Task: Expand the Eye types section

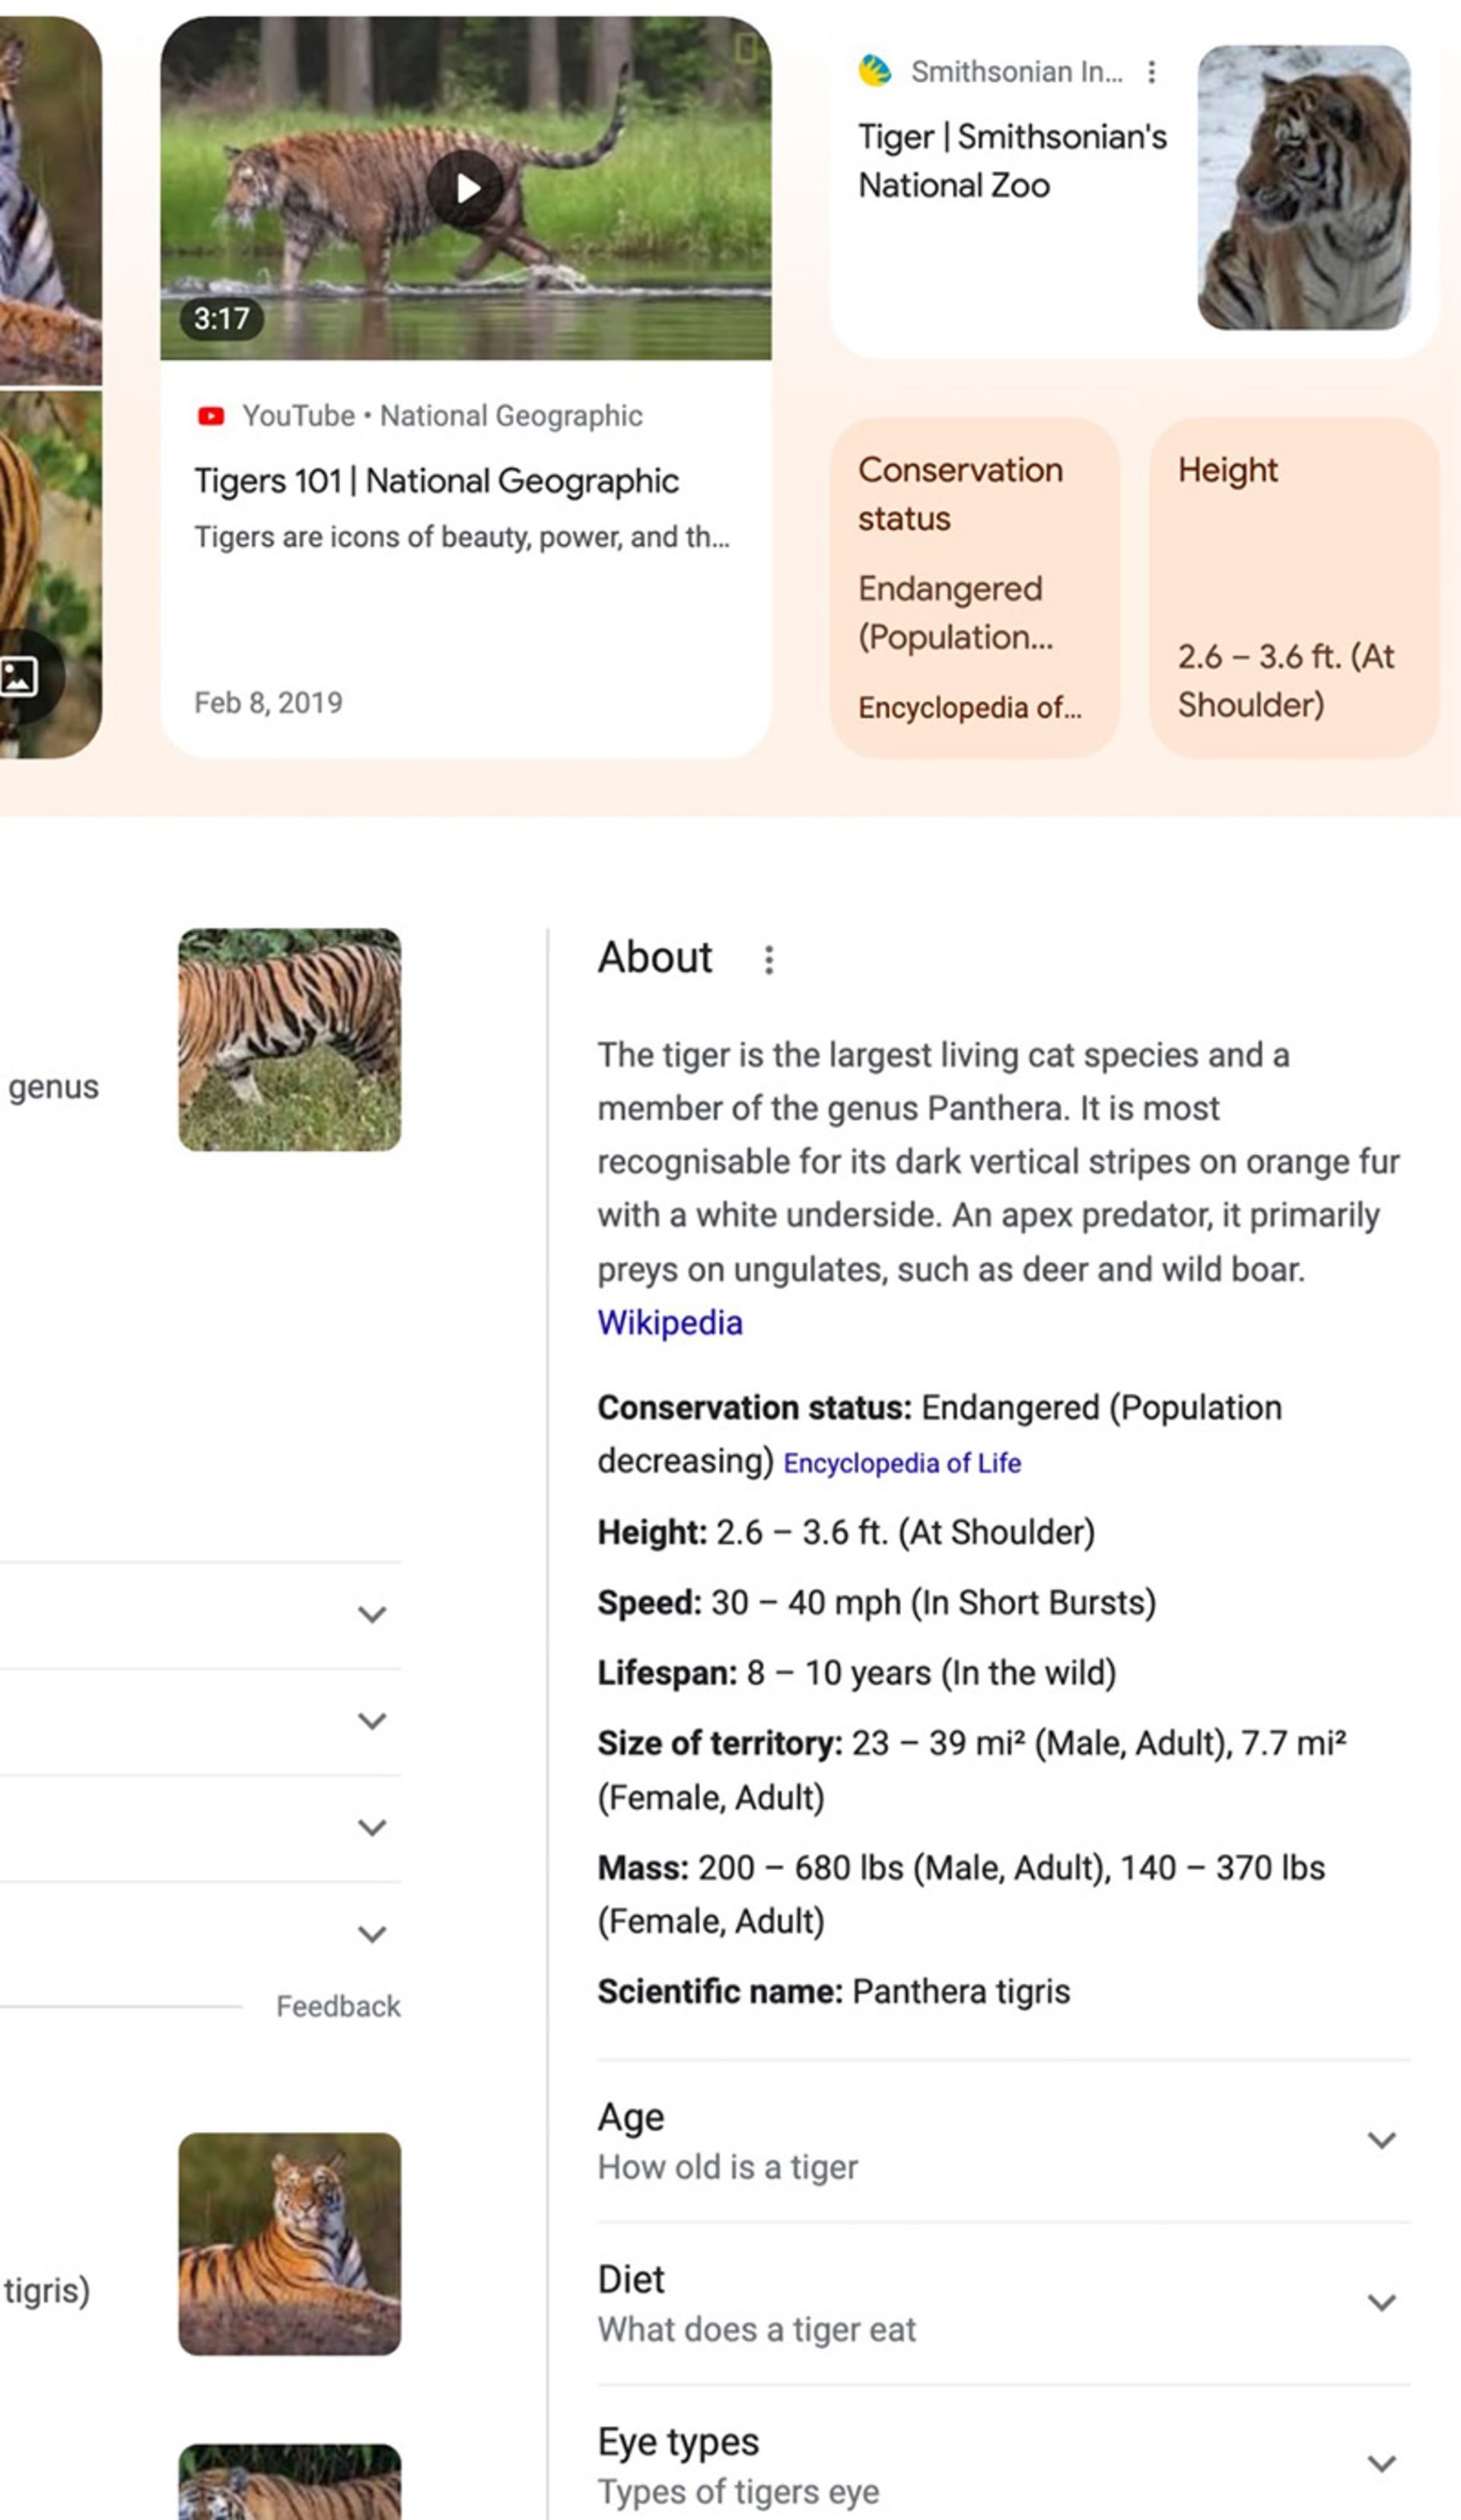Action: tap(1381, 2463)
